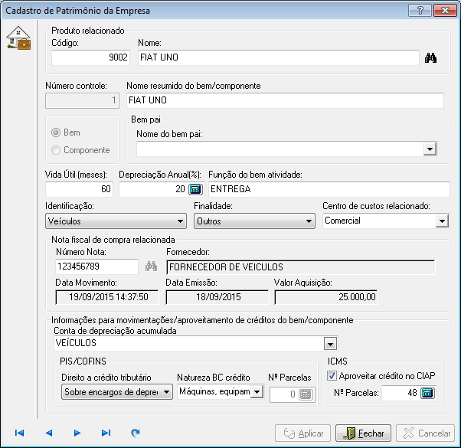Jump to last record

click(106, 433)
